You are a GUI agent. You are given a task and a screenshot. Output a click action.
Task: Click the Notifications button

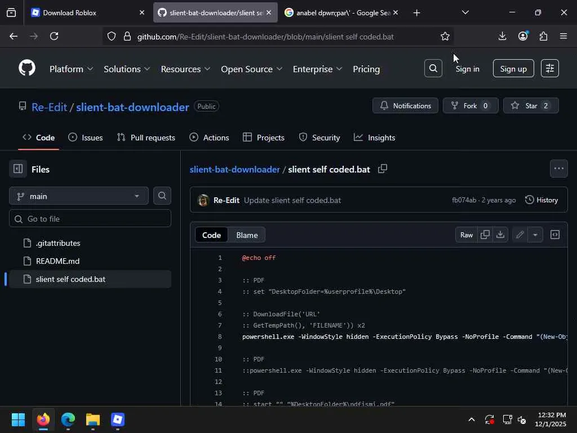click(x=405, y=105)
